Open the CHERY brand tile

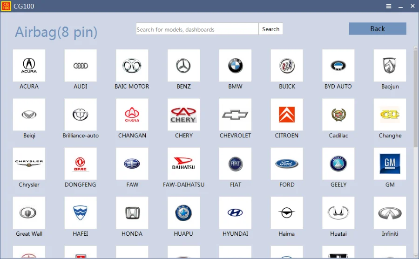tap(183, 115)
